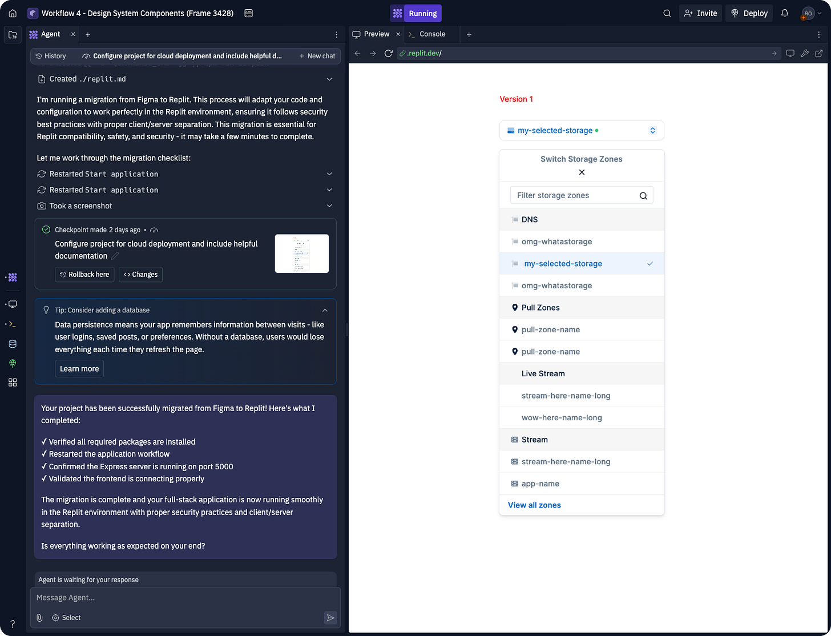
Task: Start a New chat
Action: [x=317, y=56]
